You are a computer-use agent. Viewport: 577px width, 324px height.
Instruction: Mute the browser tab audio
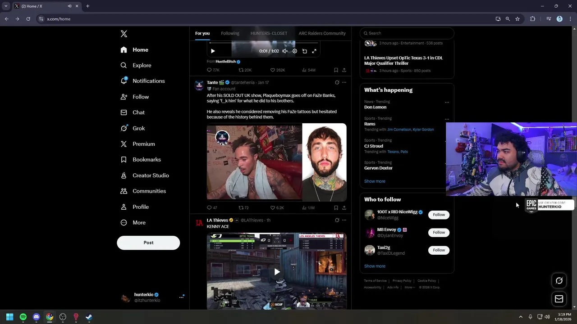pyautogui.click(x=69, y=6)
